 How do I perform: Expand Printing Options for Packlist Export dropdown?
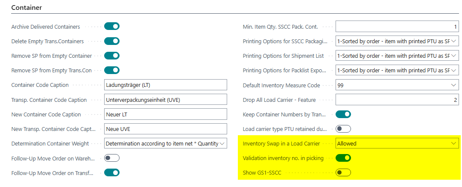(x=454, y=70)
